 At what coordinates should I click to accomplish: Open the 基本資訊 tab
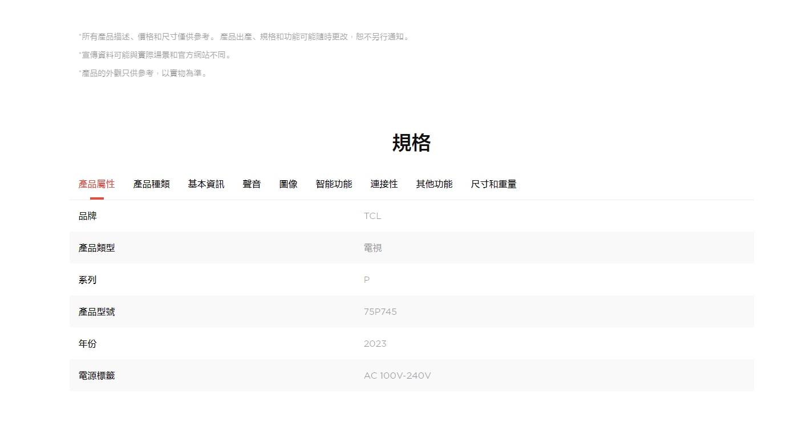(206, 184)
